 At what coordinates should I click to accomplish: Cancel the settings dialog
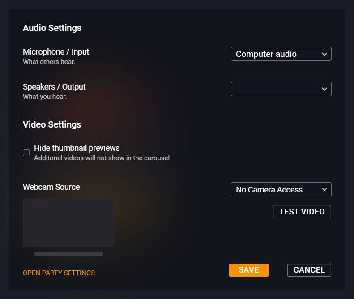[x=309, y=270]
